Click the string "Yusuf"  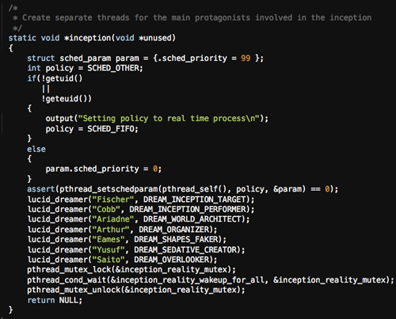109,249
